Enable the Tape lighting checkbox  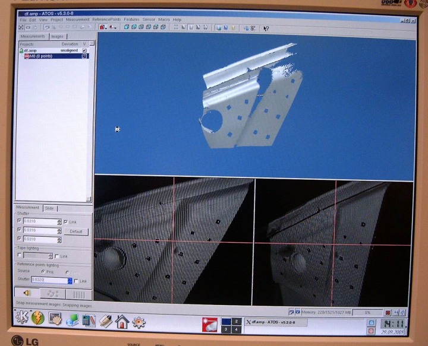click(20, 256)
